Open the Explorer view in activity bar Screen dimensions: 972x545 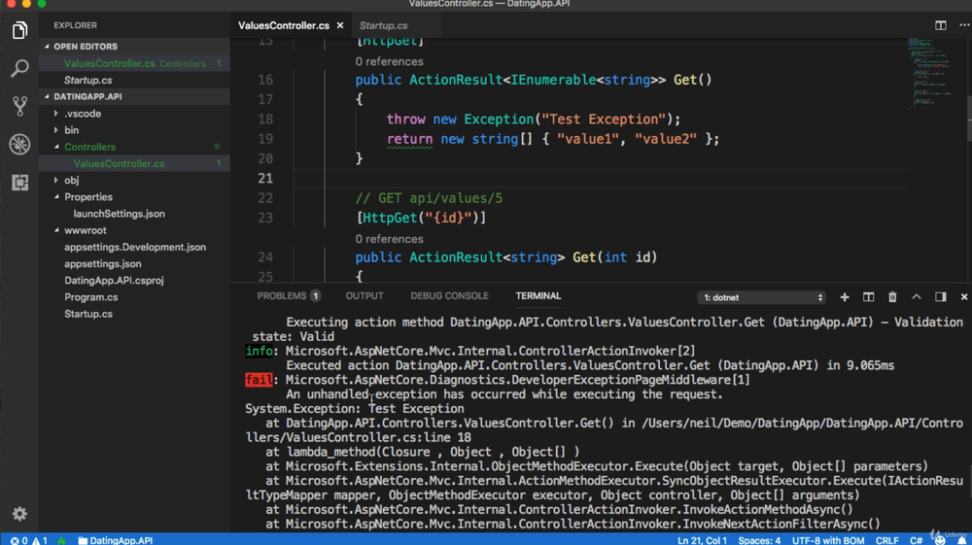pos(19,30)
